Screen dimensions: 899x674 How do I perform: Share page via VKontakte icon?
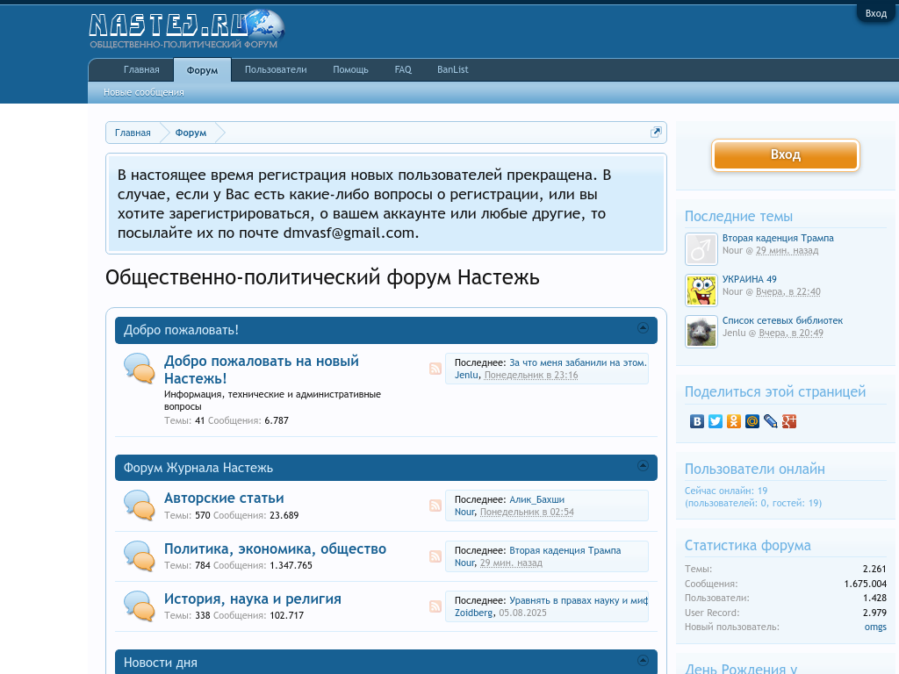tap(697, 421)
